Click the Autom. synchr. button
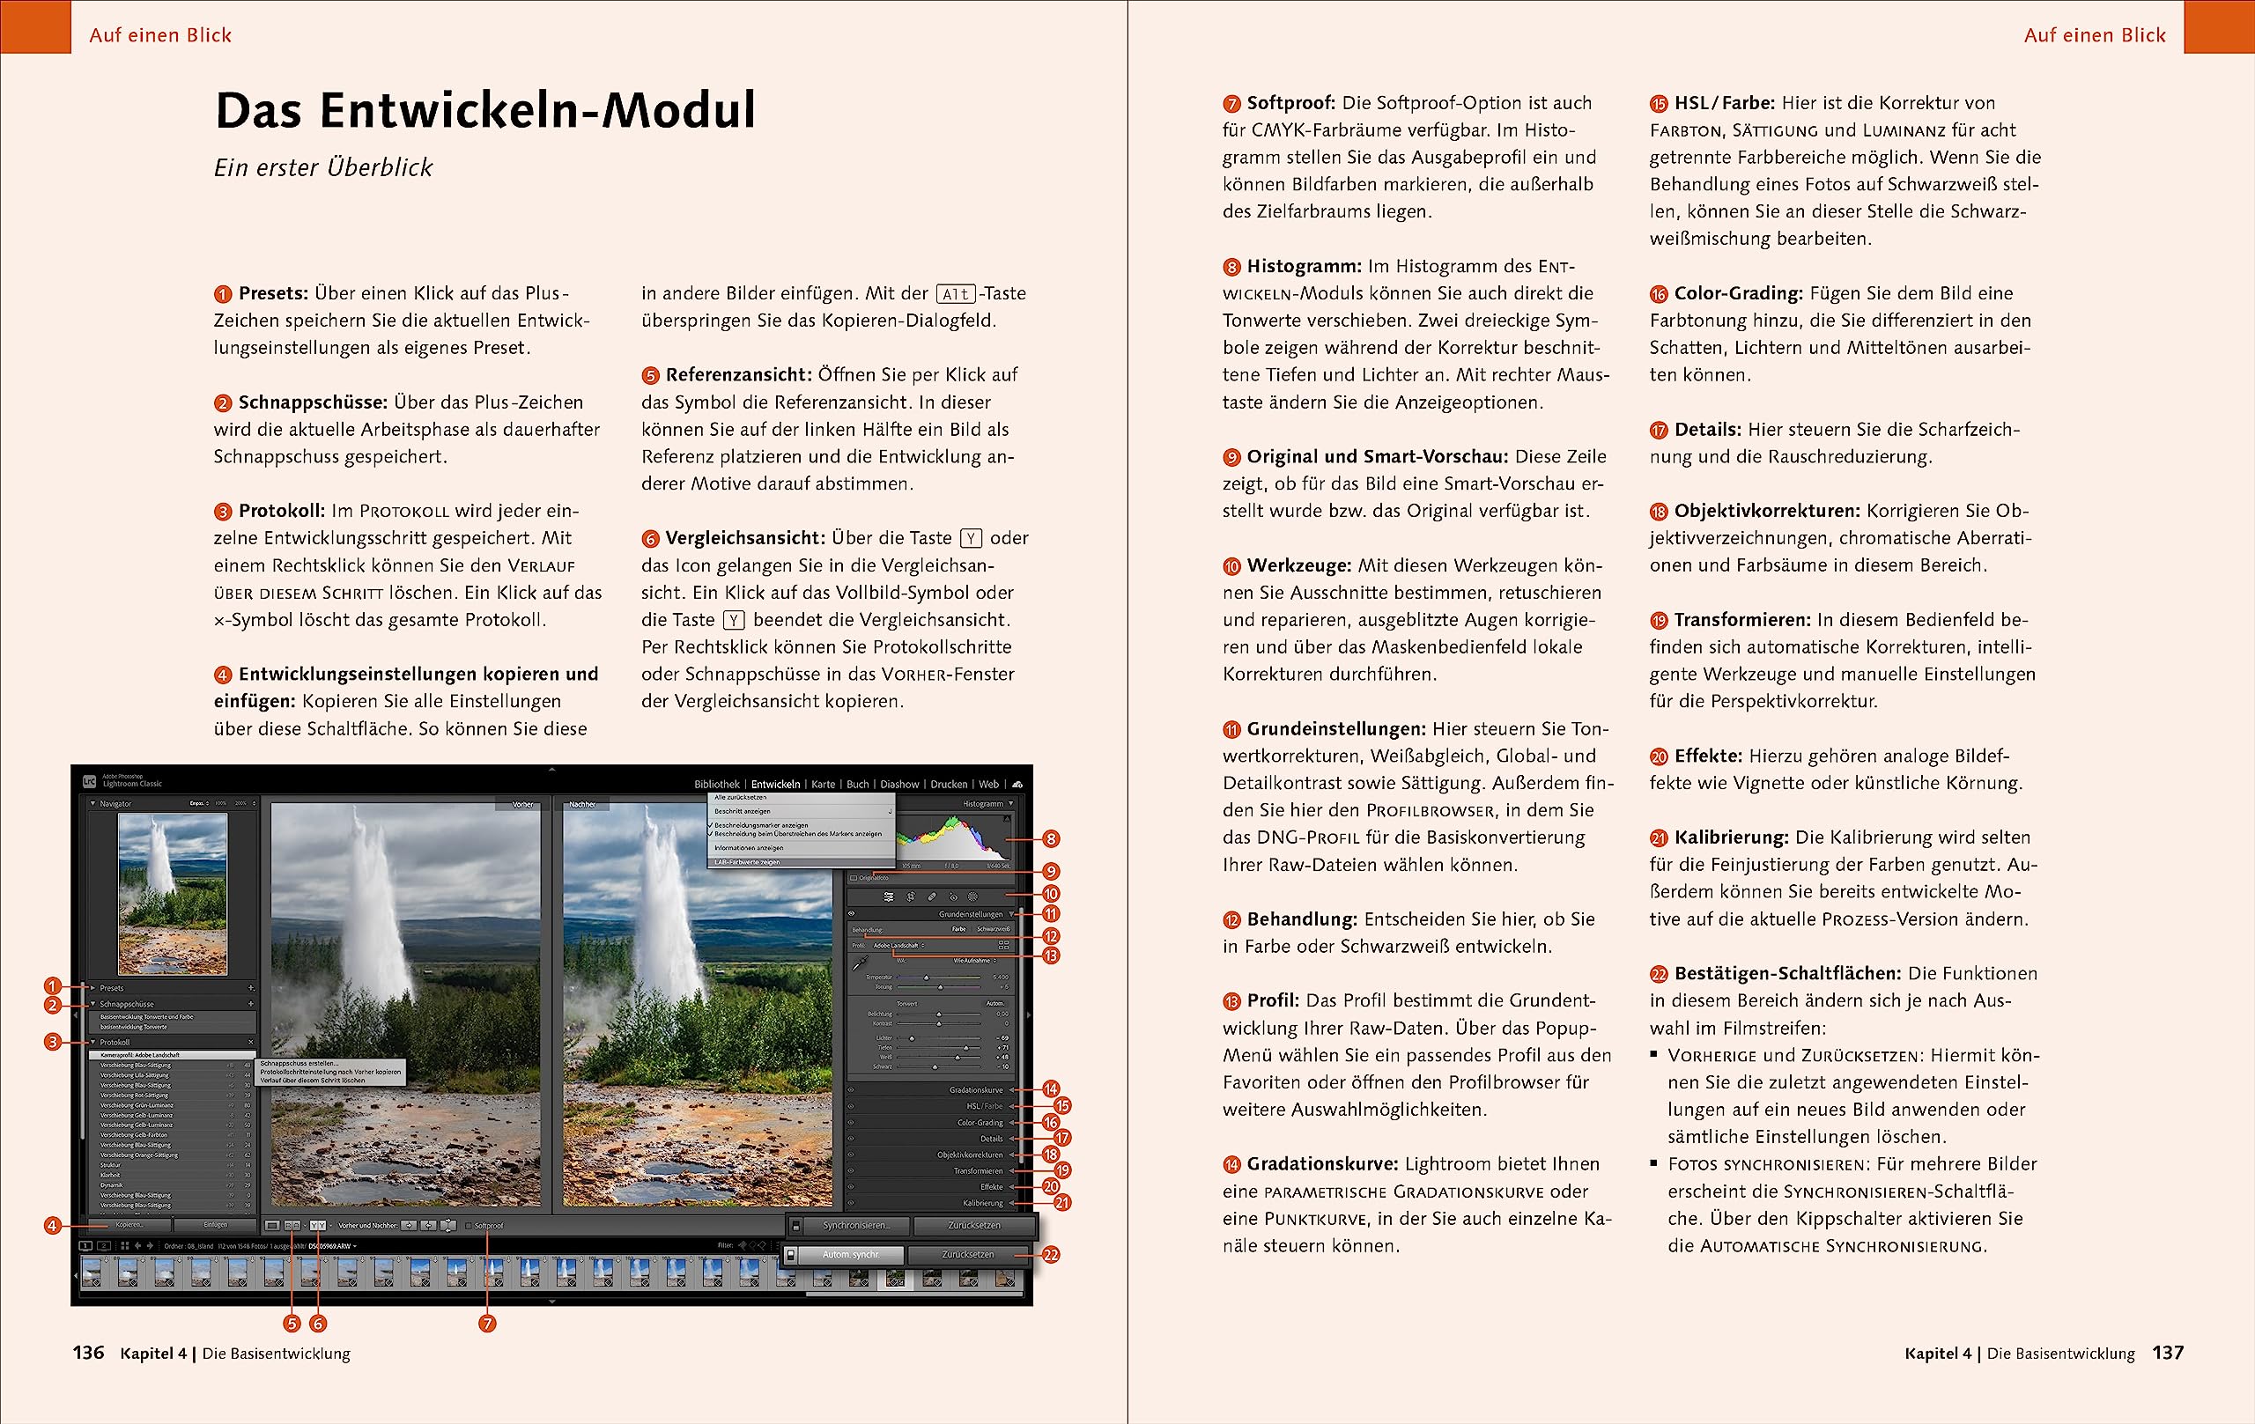 (851, 1256)
